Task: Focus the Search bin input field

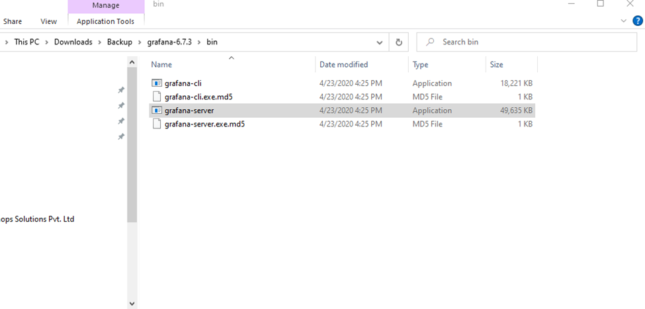Action: (x=527, y=42)
